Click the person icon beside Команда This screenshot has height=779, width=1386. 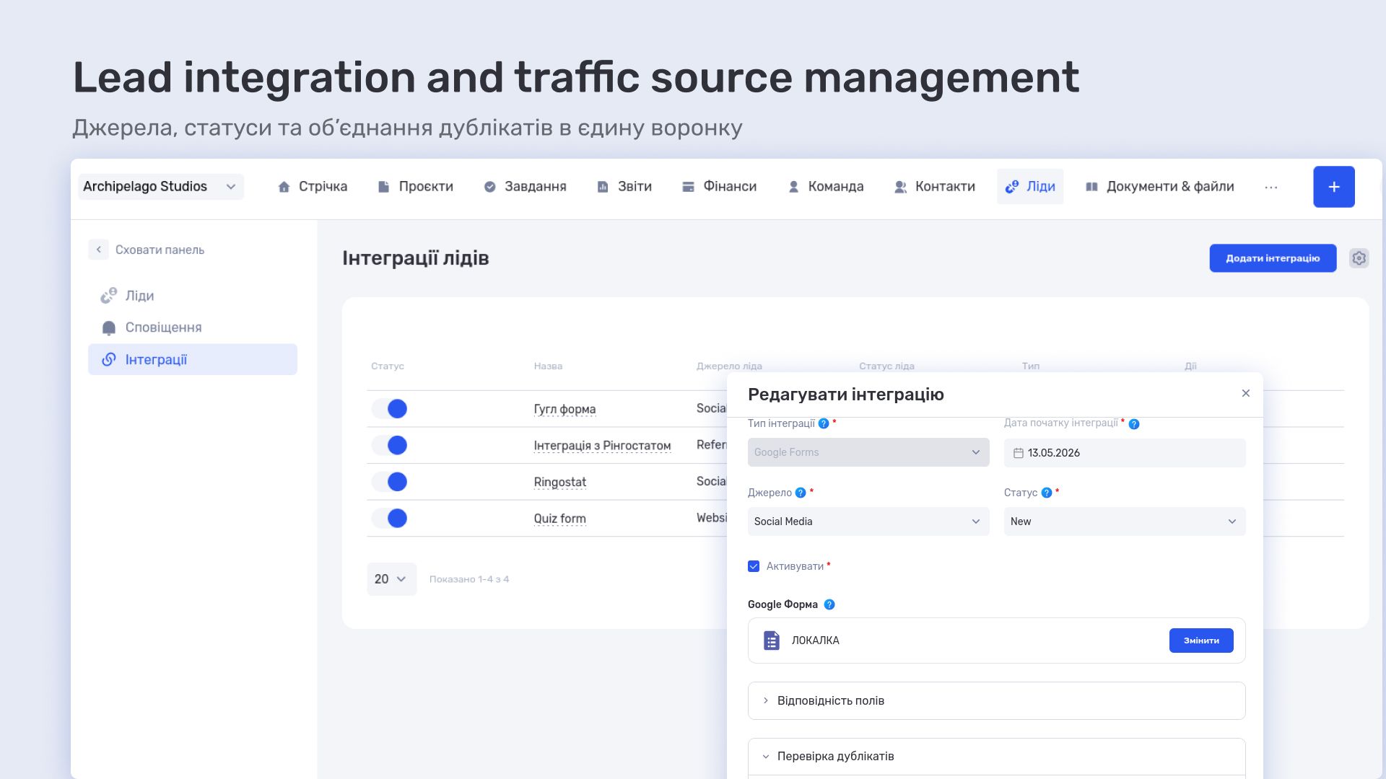[x=793, y=187]
